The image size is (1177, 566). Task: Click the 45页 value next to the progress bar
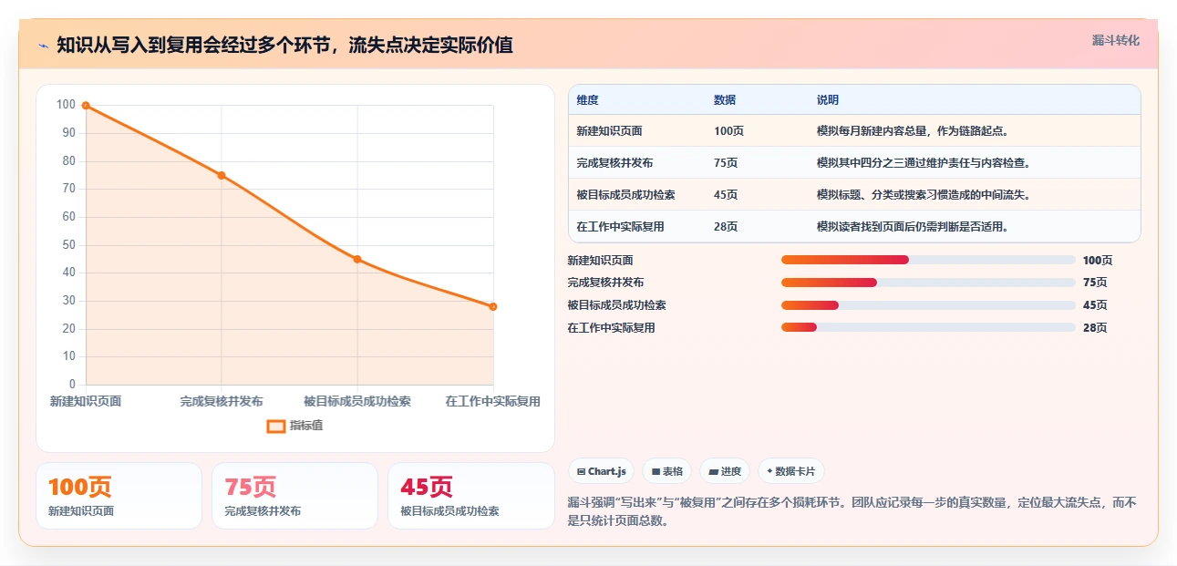point(1095,305)
